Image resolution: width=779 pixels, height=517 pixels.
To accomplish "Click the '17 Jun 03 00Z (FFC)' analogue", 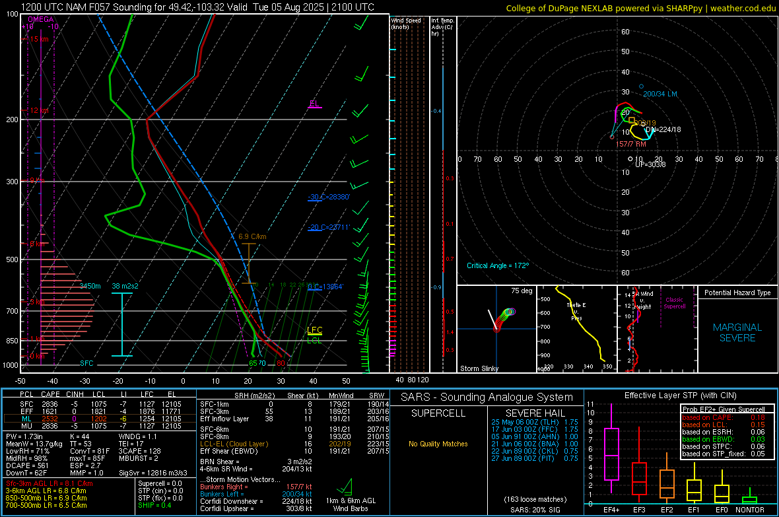I will tap(525, 429).
